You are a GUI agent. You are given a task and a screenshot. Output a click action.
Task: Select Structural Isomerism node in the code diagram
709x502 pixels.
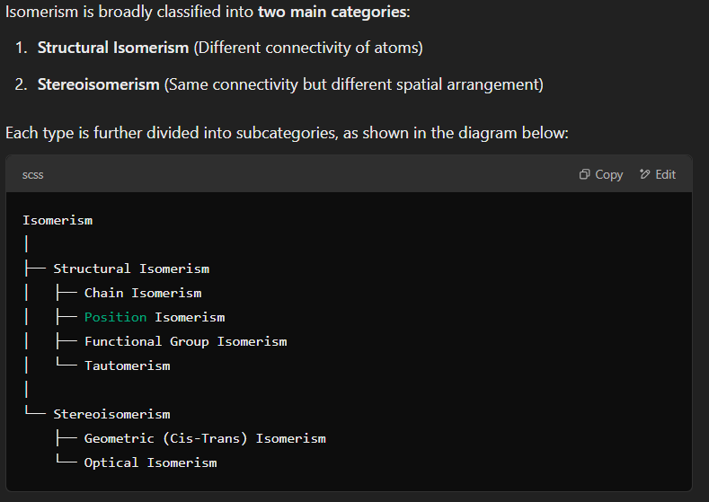click(131, 269)
